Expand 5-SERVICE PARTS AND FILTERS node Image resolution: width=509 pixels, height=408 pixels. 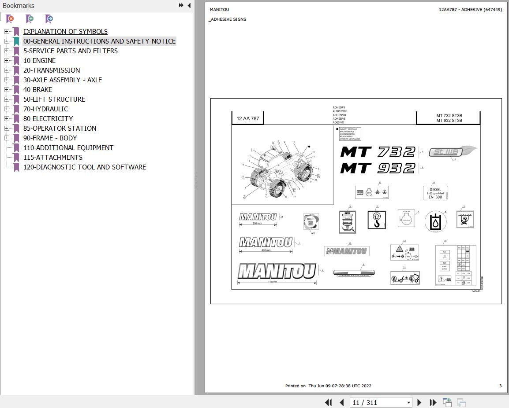pyautogui.click(x=7, y=51)
